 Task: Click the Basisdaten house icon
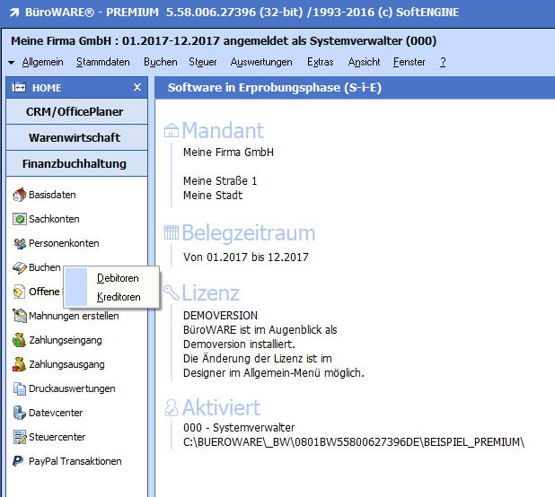[x=20, y=195]
